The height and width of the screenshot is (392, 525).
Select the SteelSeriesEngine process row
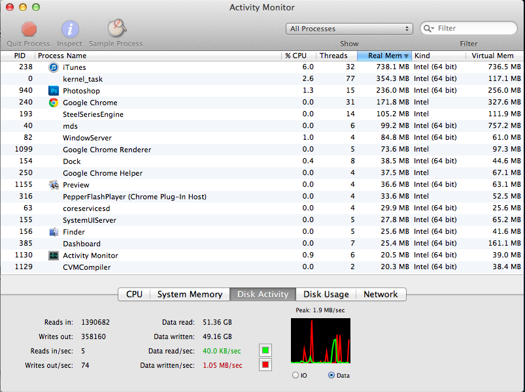pos(263,114)
